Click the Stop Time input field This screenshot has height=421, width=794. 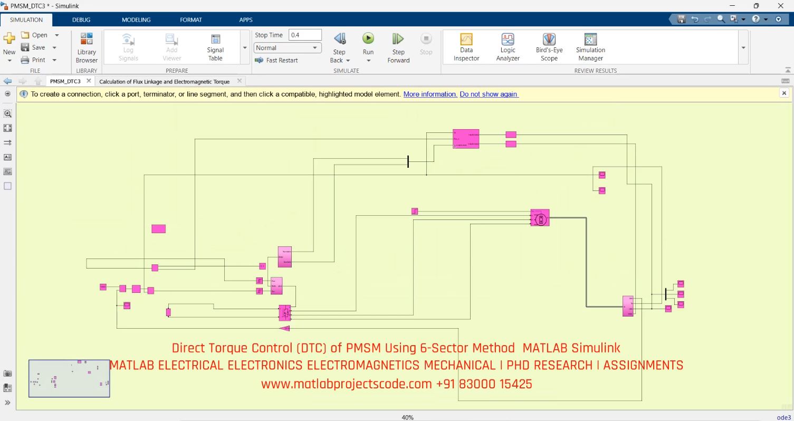click(305, 35)
